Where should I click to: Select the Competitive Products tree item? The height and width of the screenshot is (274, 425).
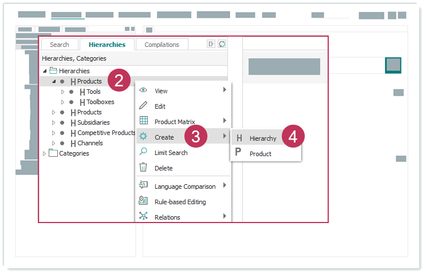106,133
